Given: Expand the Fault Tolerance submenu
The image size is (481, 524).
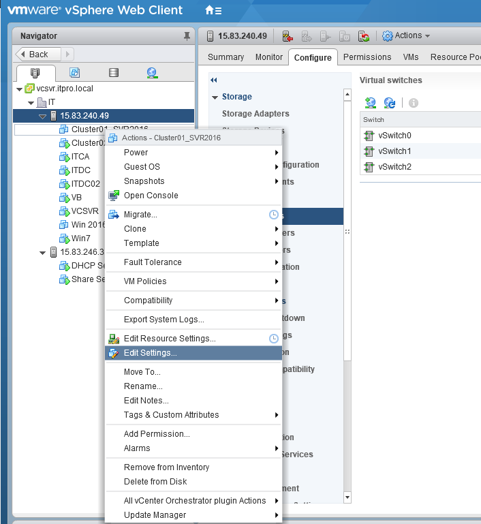Looking at the screenshot, I should [193, 262].
